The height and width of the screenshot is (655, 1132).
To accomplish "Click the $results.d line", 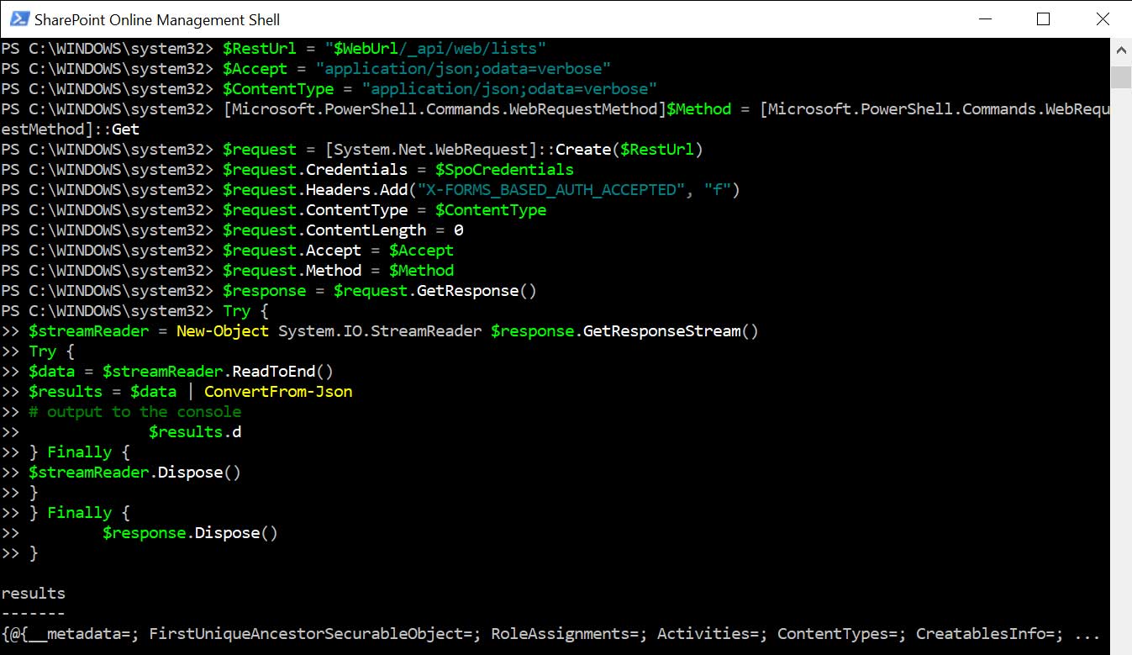I will tap(195, 432).
